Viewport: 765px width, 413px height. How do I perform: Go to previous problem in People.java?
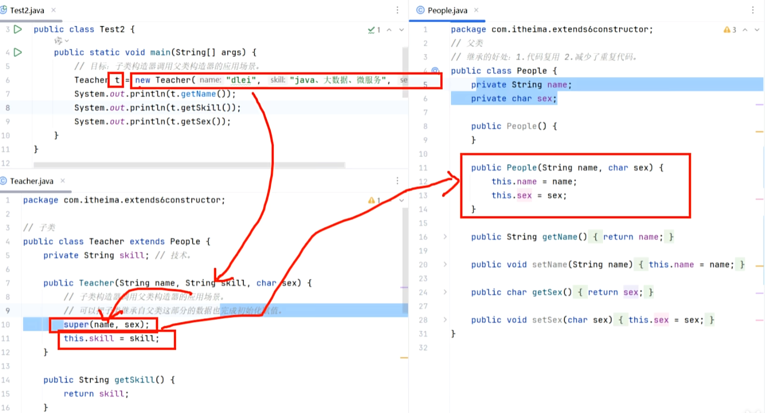point(745,30)
